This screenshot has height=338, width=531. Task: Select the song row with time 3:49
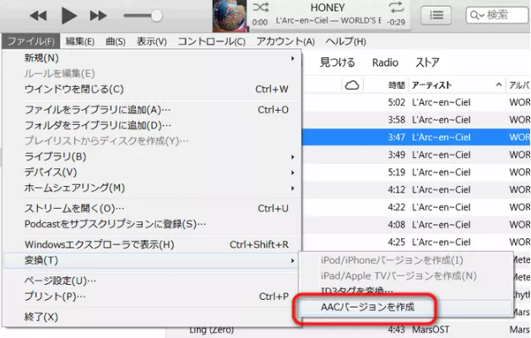click(416, 155)
